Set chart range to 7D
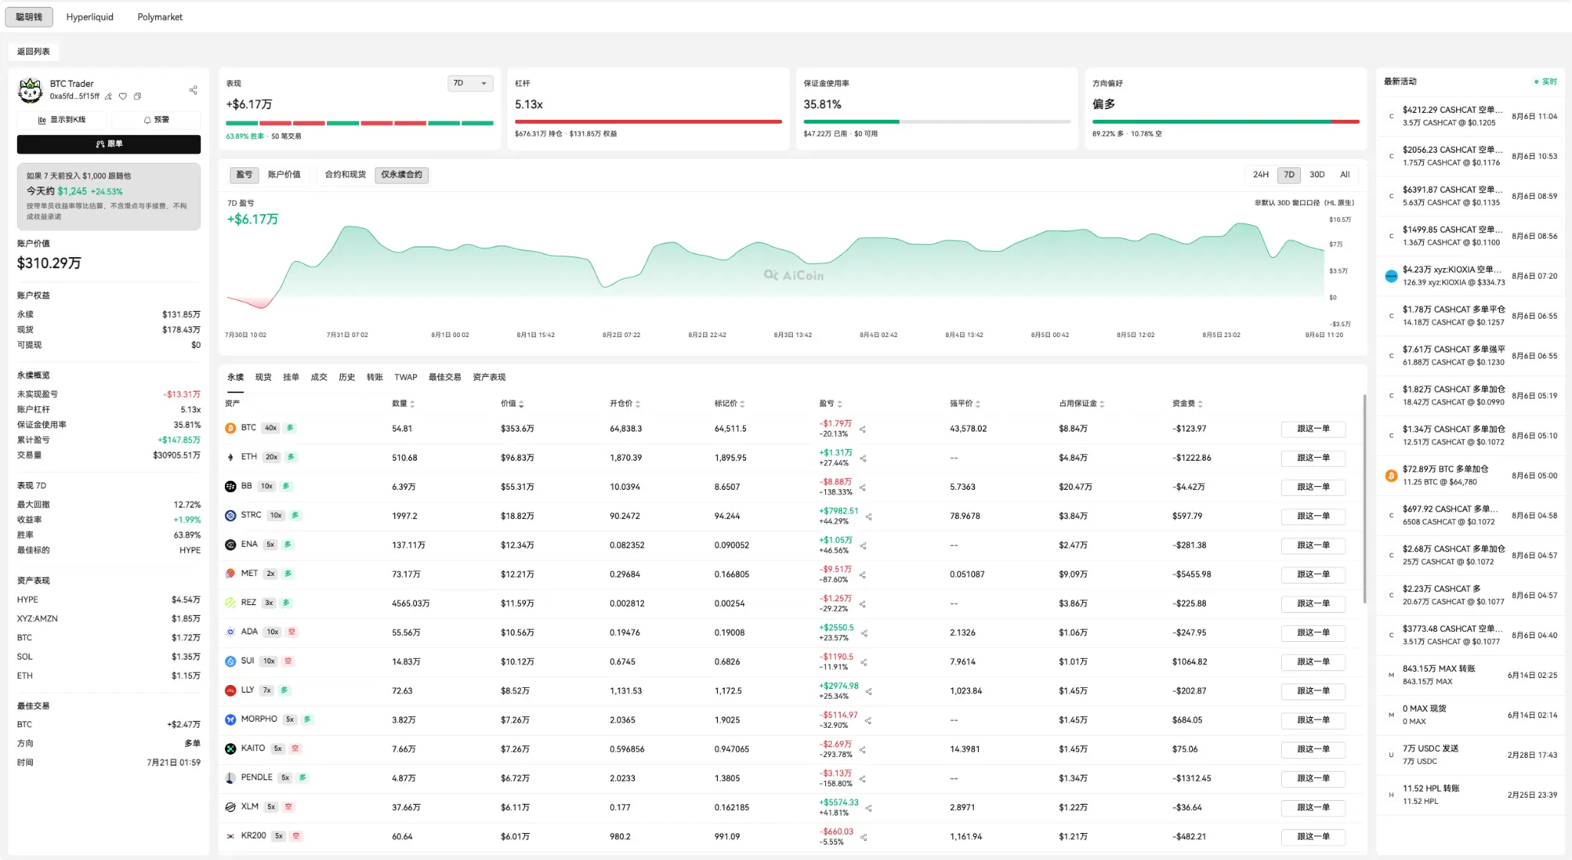Screen dimensions: 1572x860 (1290, 175)
